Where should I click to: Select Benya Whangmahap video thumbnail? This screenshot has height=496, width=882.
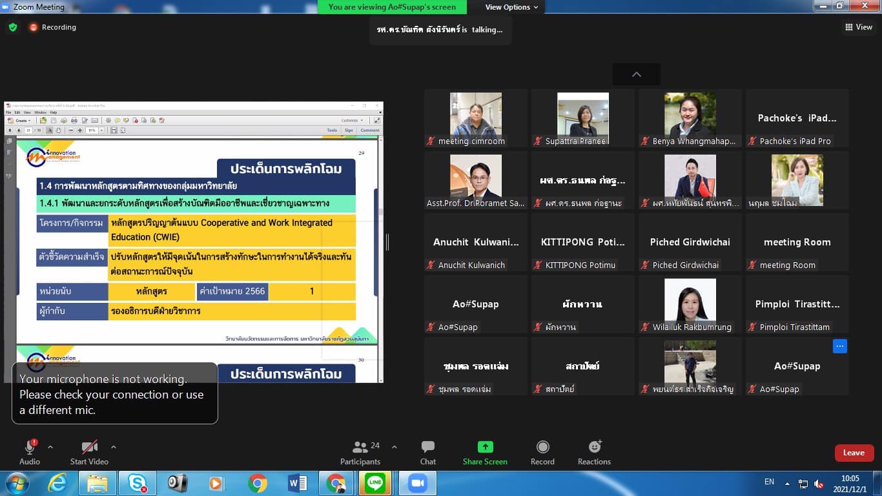point(690,118)
